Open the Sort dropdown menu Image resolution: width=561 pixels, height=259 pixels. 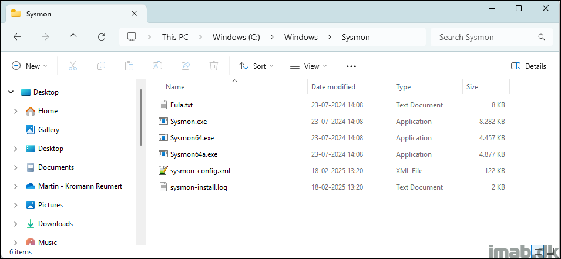[256, 66]
